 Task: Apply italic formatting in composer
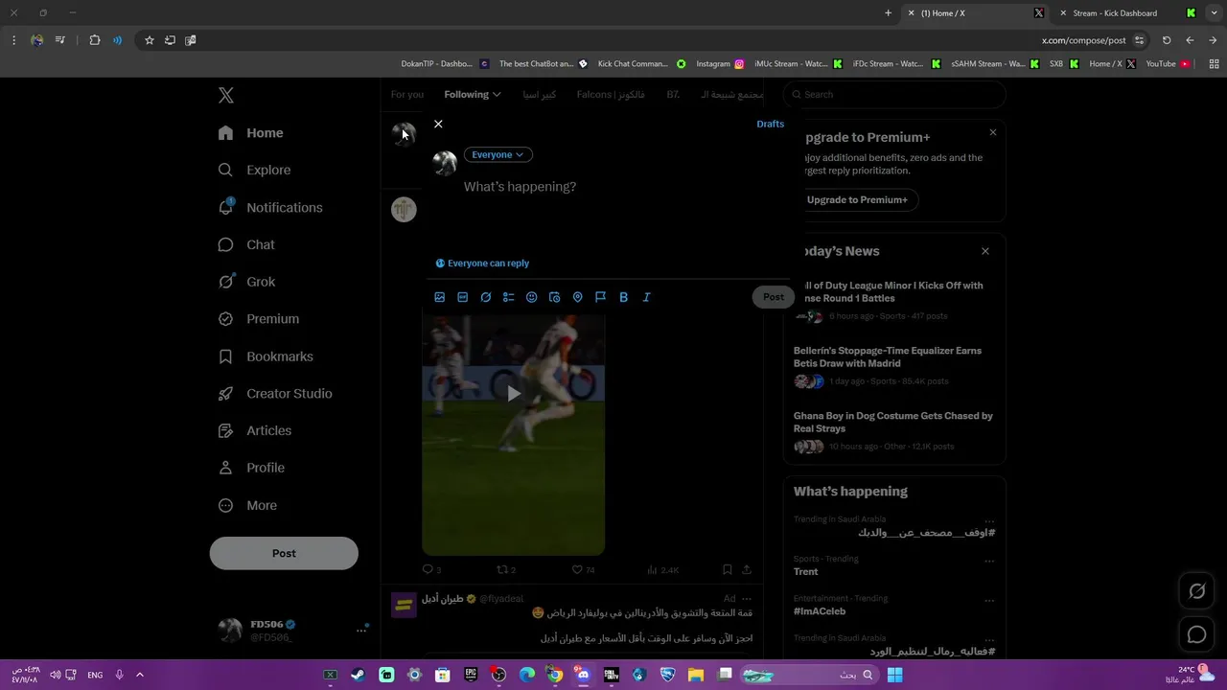[x=647, y=297]
